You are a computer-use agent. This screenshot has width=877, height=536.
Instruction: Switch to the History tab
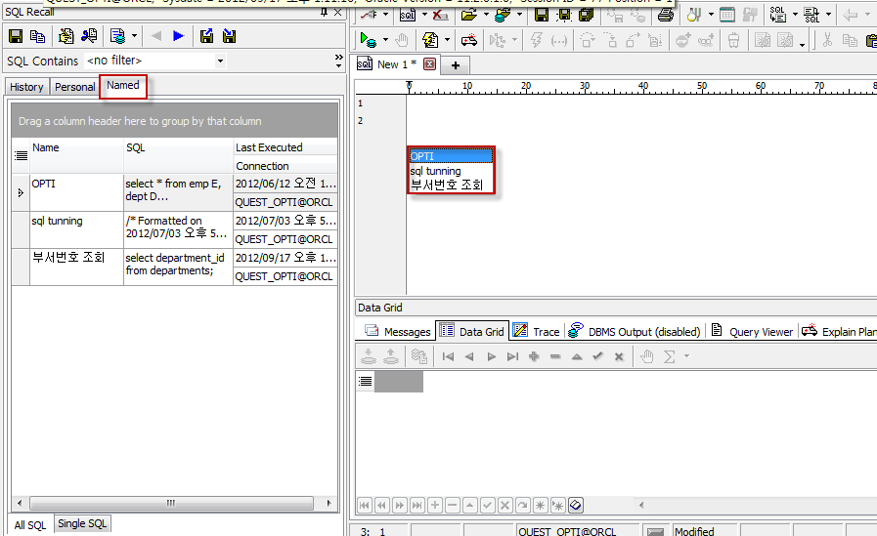(x=26, y=87)
